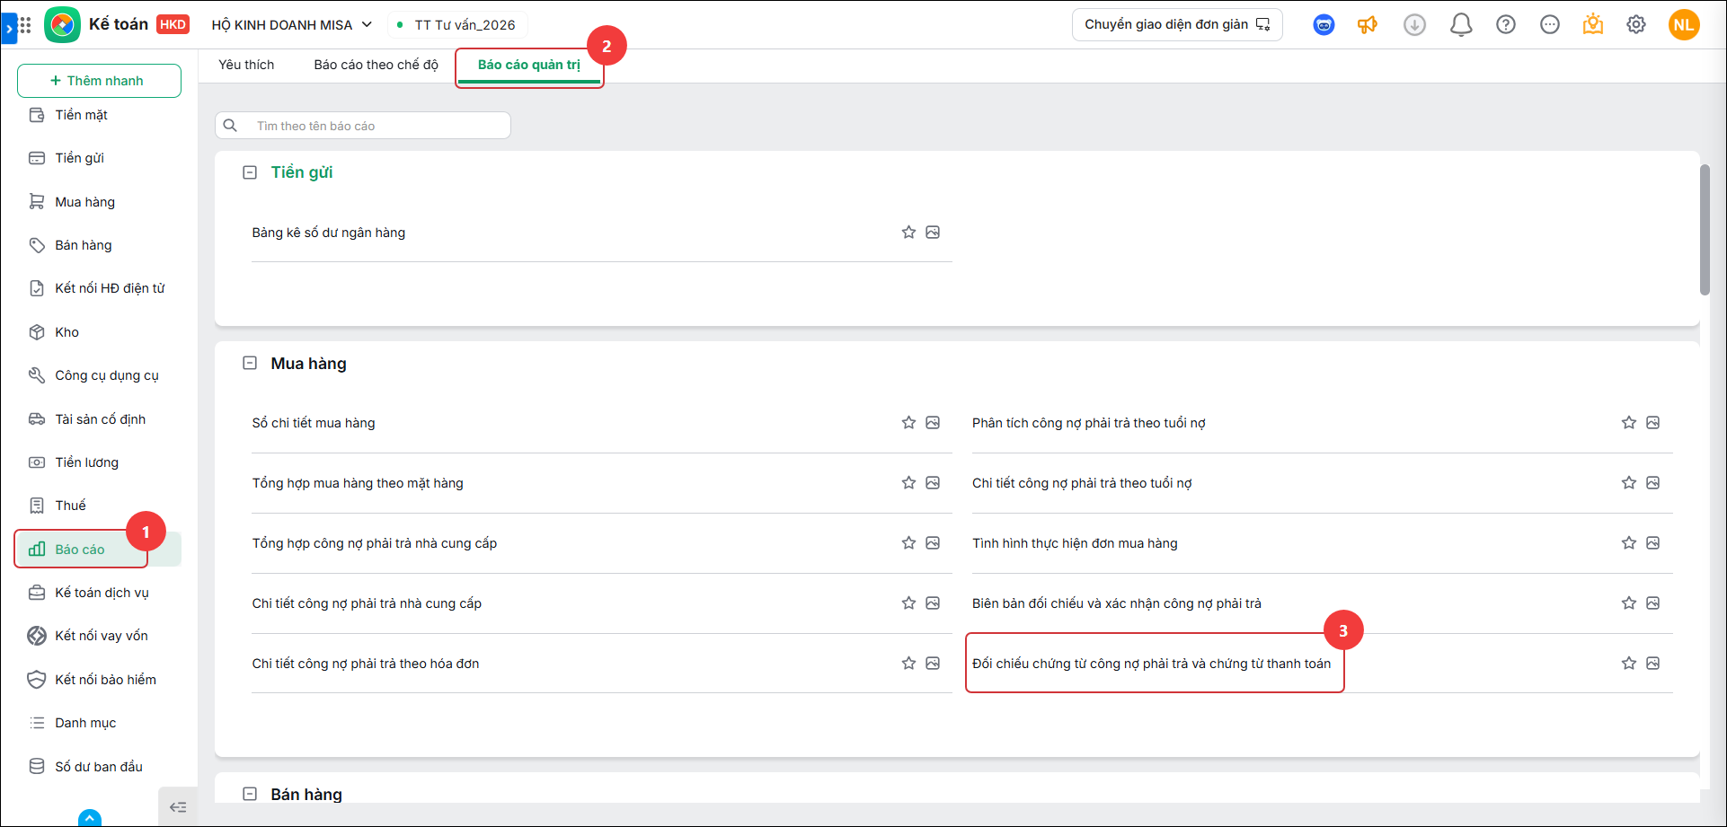Collapse the left sidebar menu
Image resolution: width=1727 pixels, height=827 pixels.
pyautogui.click(x=178, y=807)
